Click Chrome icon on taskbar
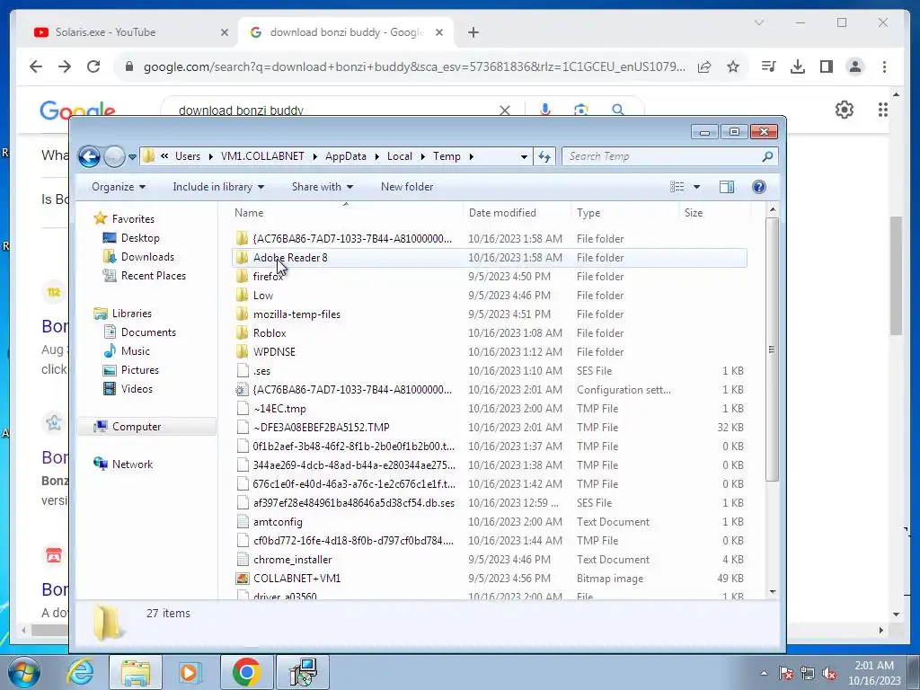This screenshot has width=920, height=690. coord(246,672)
